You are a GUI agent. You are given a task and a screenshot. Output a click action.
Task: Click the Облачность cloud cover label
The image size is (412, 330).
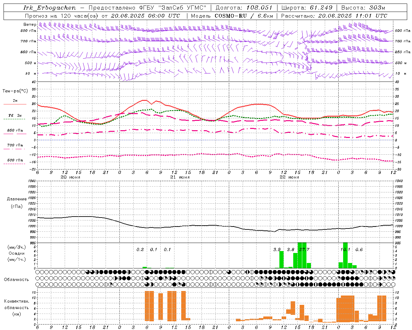click(x=16, y=279)
